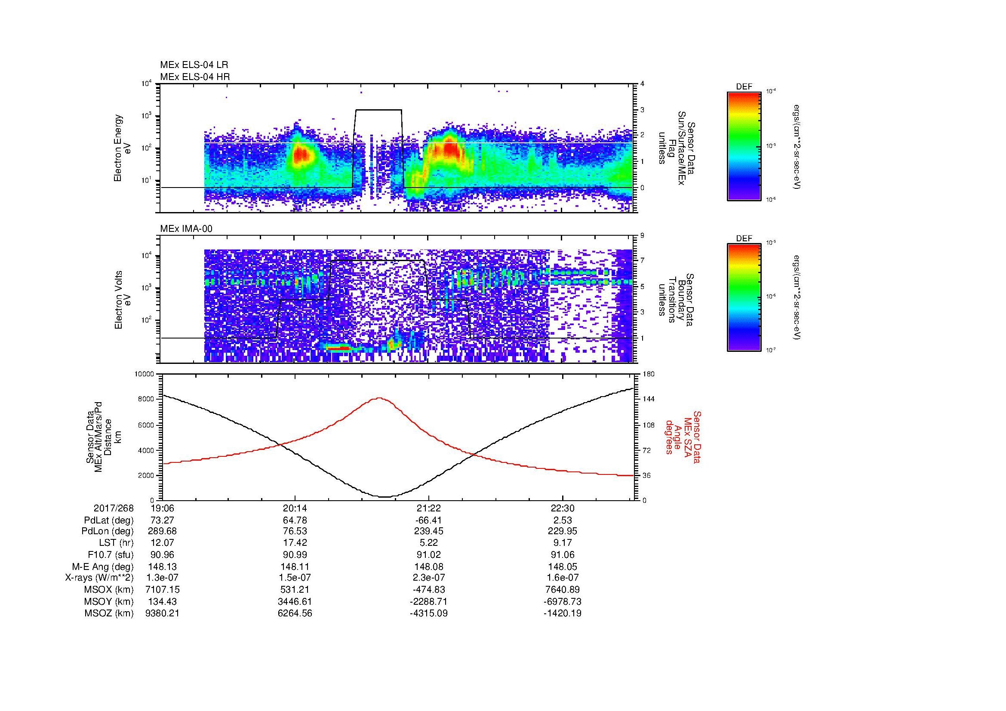Screen dimensions: 1006x711
Task: Click the MSOZ value 9380.21
Action: click(x=162, y=613)
